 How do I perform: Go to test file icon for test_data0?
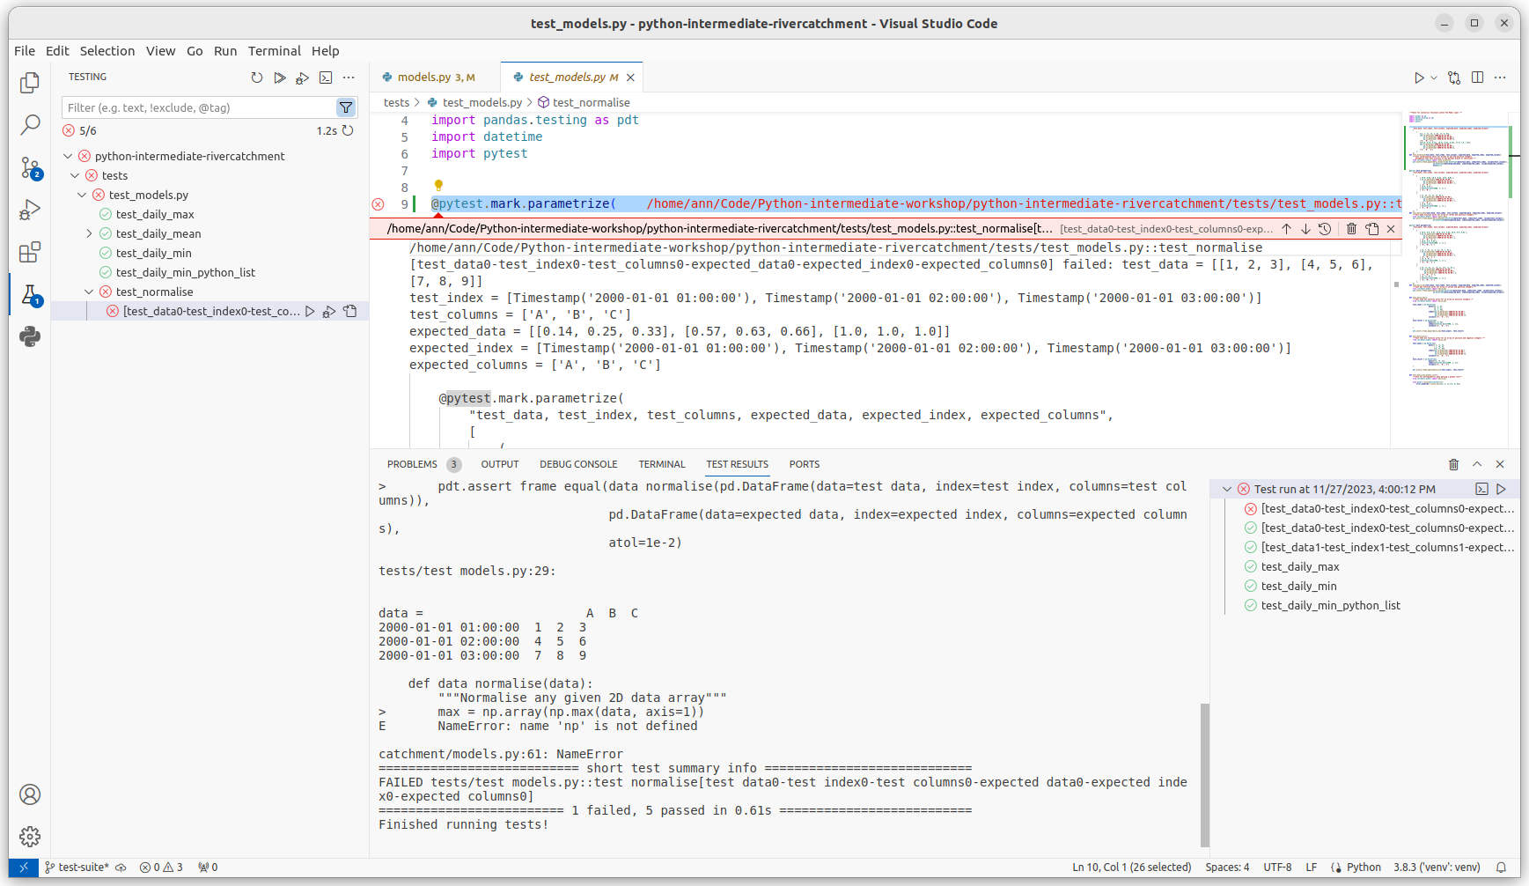pyautogui.click(x=350, y=311)
